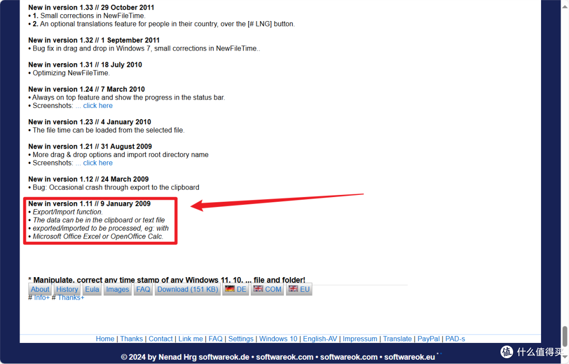Click heading New in version 1.33 // 29 October 2011
Viewport: 569px width, 364px height.
[91, 7]
